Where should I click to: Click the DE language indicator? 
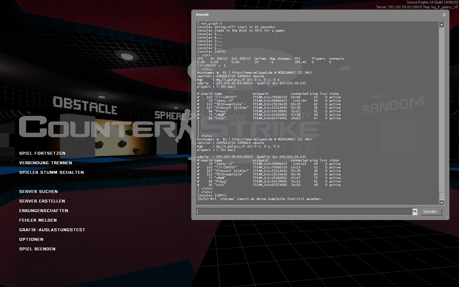pos(415,211)
